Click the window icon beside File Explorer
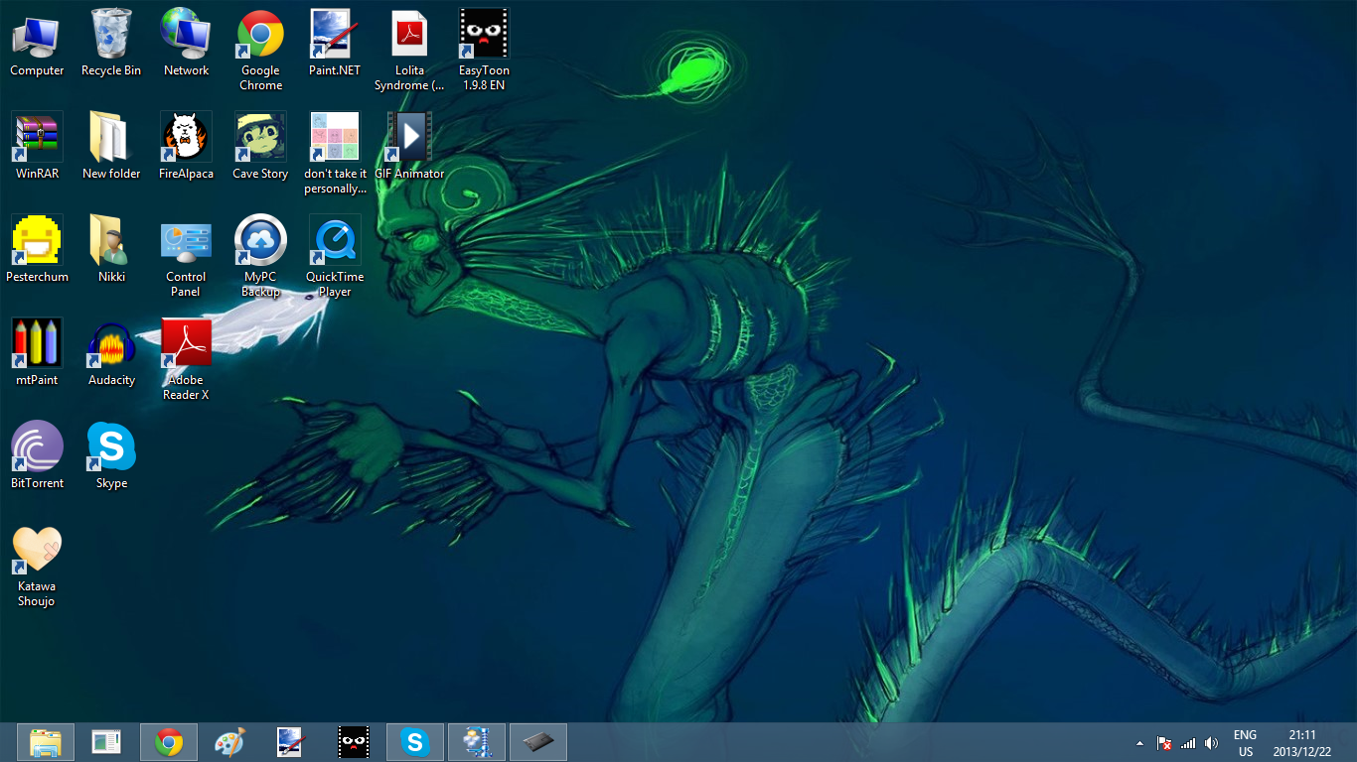This screenshot has width=1357, height=762. (107, 742)
